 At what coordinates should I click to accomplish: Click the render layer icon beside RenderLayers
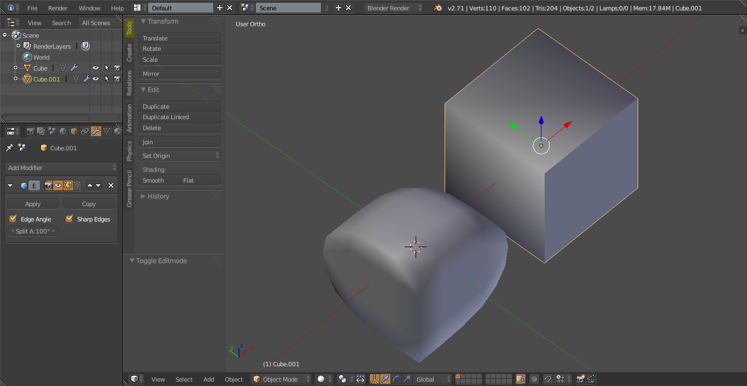pyautogui.click(x=85, y=46)
